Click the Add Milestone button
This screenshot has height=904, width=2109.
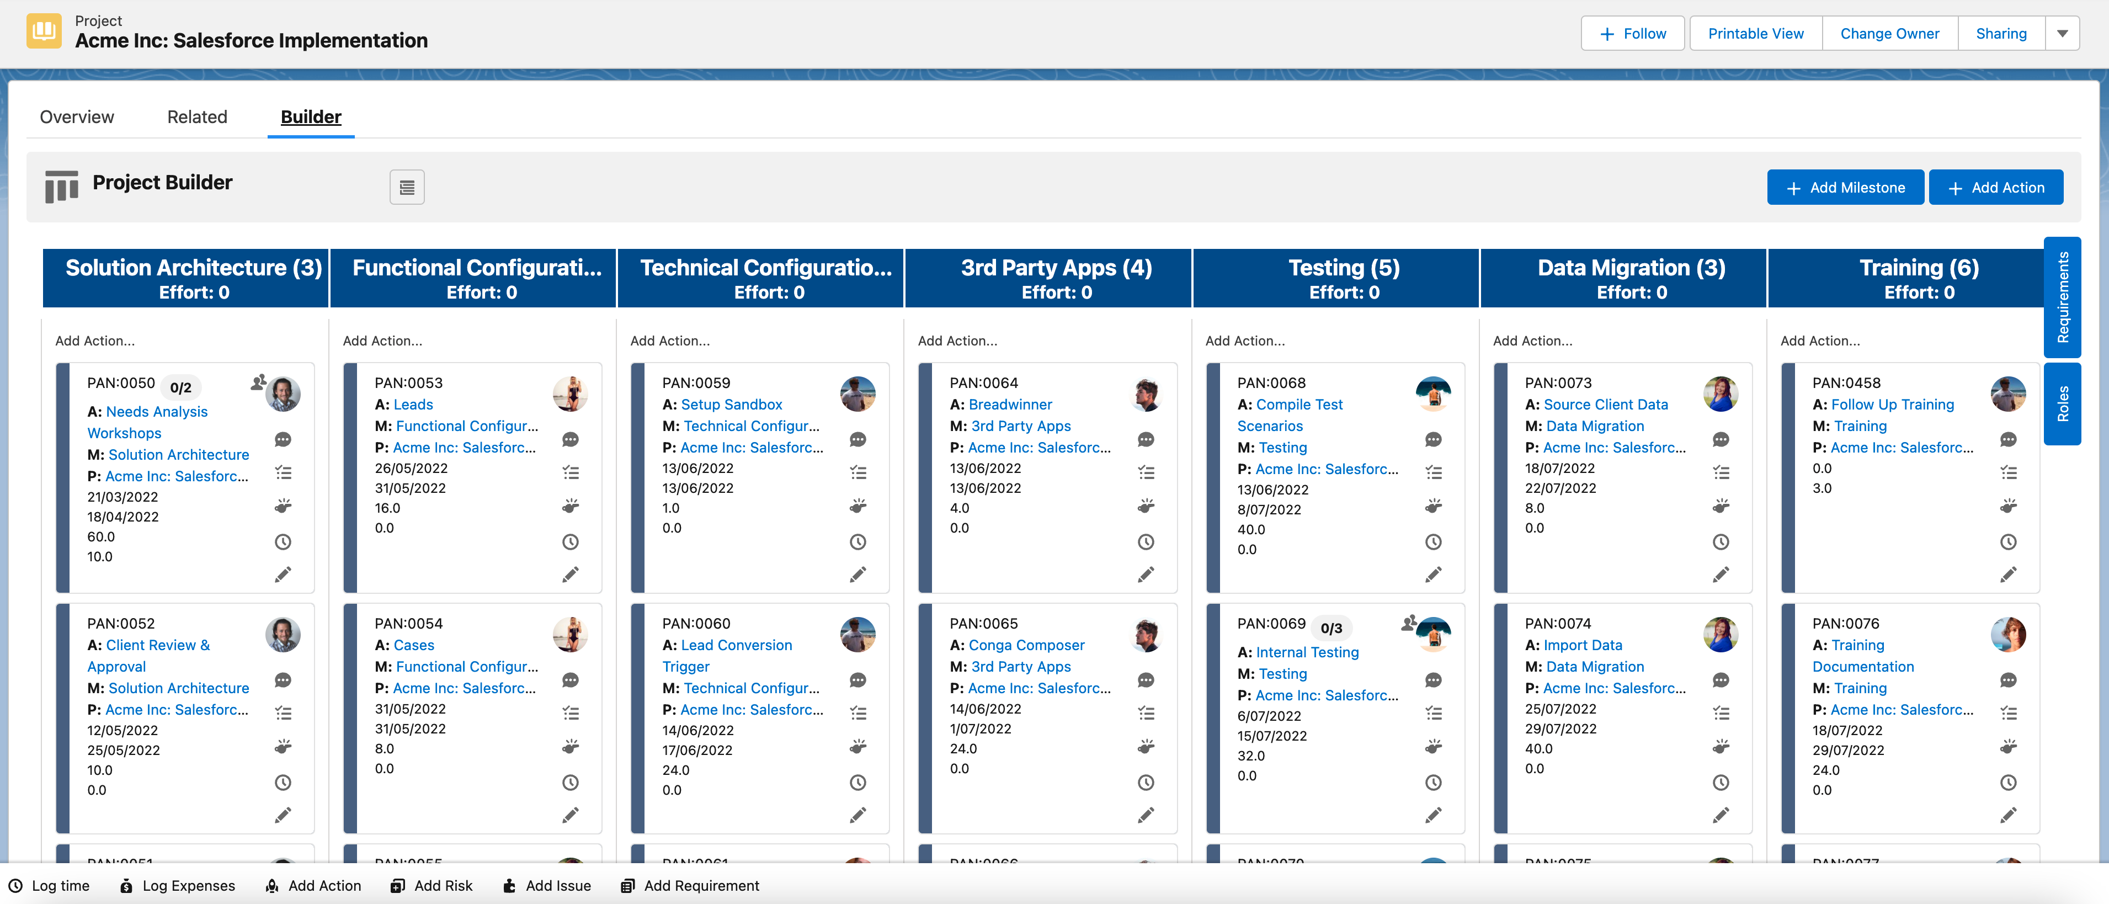[1845, 188]
